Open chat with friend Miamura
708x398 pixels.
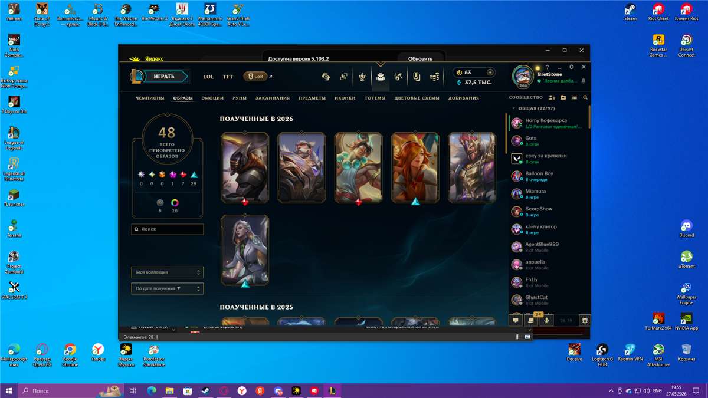tap(548, 194)
